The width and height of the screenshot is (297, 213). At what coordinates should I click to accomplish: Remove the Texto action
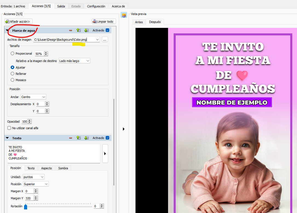[x=71, y=138]
